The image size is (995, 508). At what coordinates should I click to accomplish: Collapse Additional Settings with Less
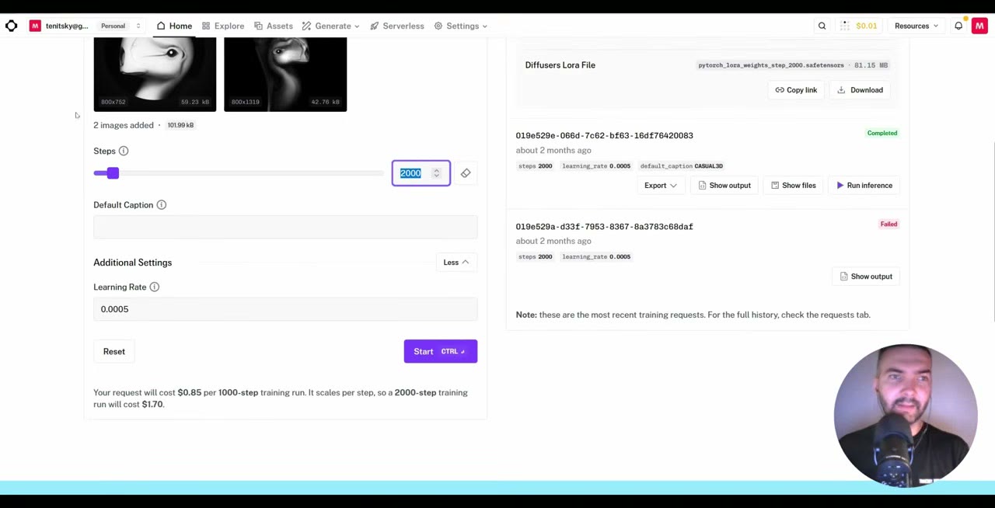point(456,263)
